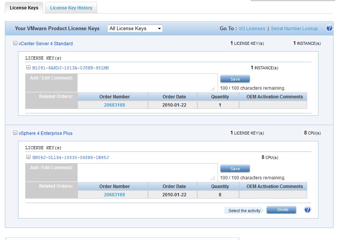
Task: Open the Serial Number Lookup link
Action: click(294, 29)
